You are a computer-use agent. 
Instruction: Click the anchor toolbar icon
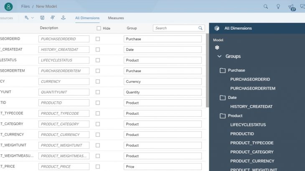63,18
